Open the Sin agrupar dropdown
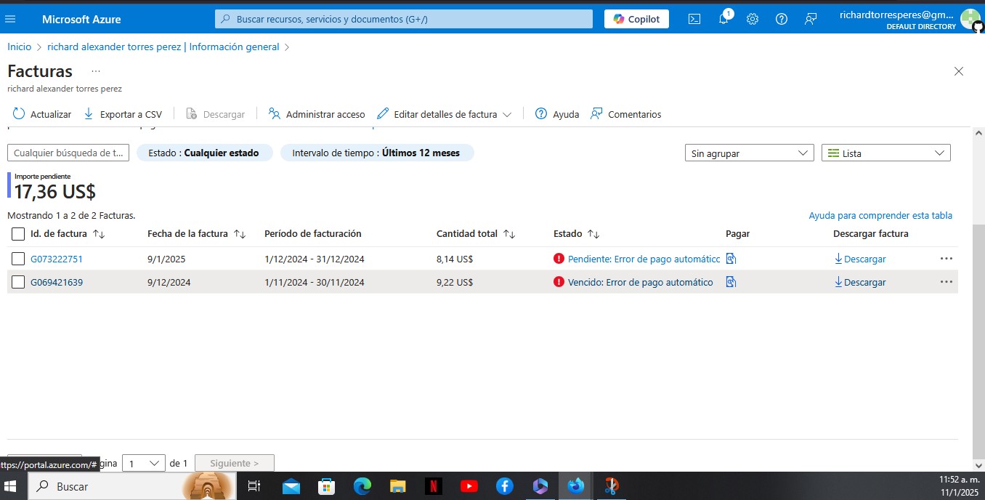The height and width of the screenshot is (500, 985). 749,153
